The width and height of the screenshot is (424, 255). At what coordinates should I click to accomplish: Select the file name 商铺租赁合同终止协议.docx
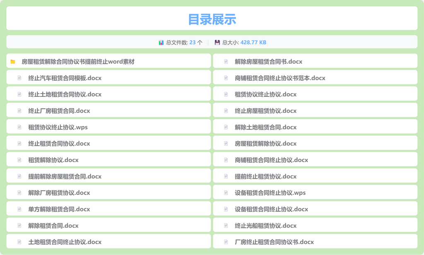[272, 160]
